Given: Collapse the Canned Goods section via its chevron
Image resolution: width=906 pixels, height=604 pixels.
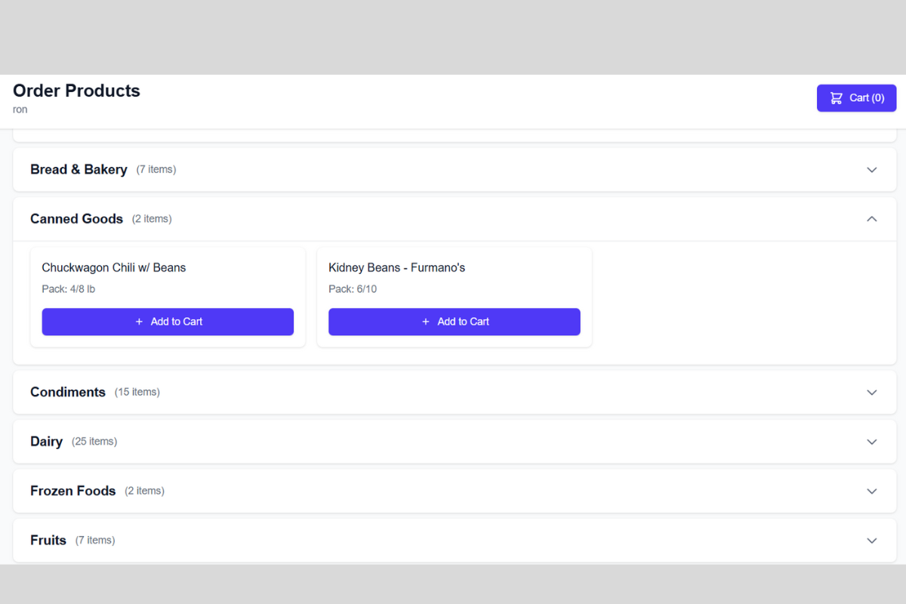Looking at the screenshot, I should 871,219.
